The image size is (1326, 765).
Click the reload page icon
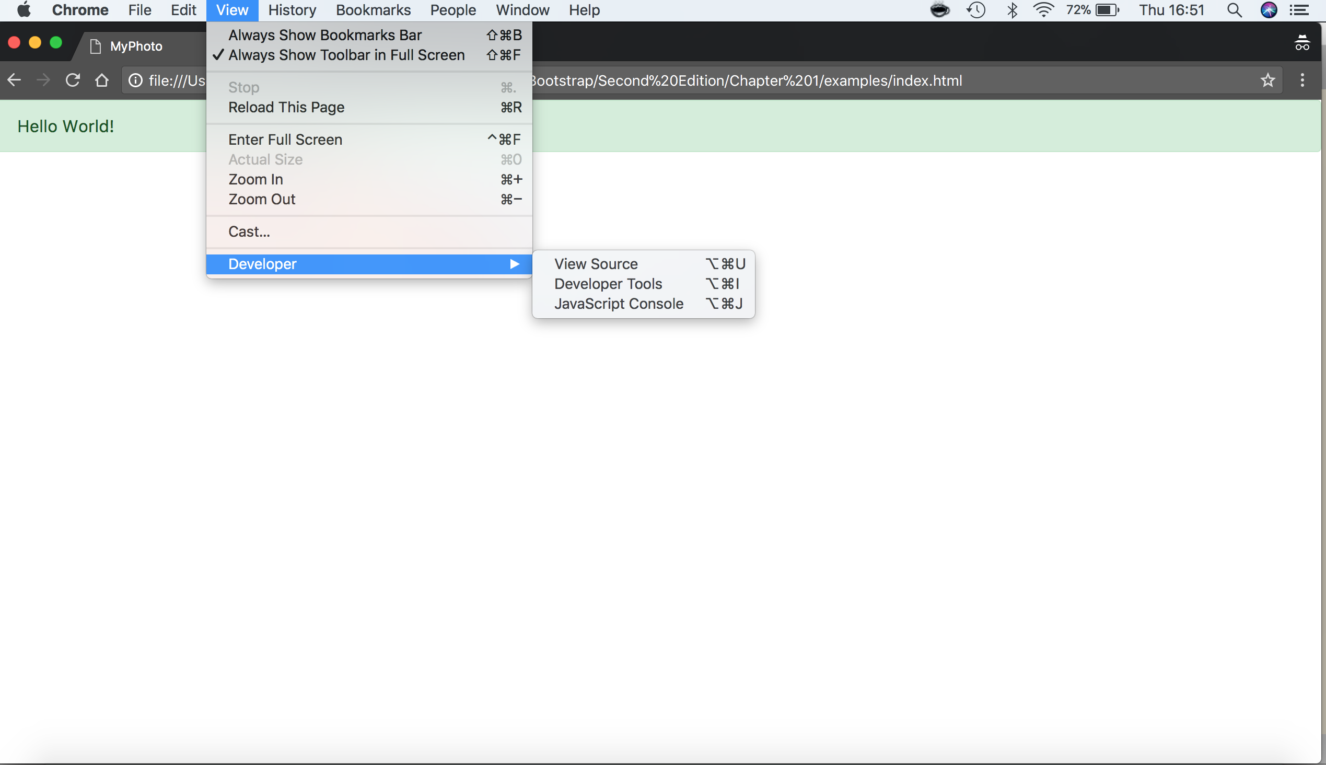coord(73,80)
